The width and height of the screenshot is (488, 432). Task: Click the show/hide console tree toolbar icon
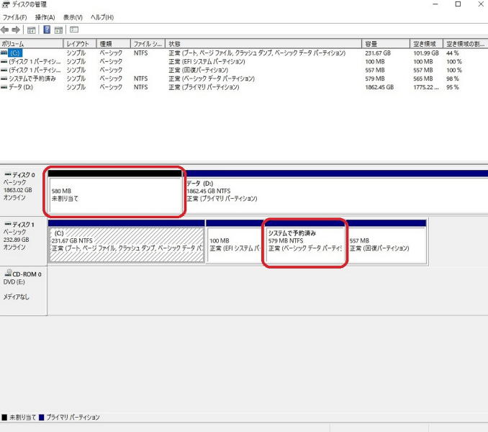tap(31, 30)
